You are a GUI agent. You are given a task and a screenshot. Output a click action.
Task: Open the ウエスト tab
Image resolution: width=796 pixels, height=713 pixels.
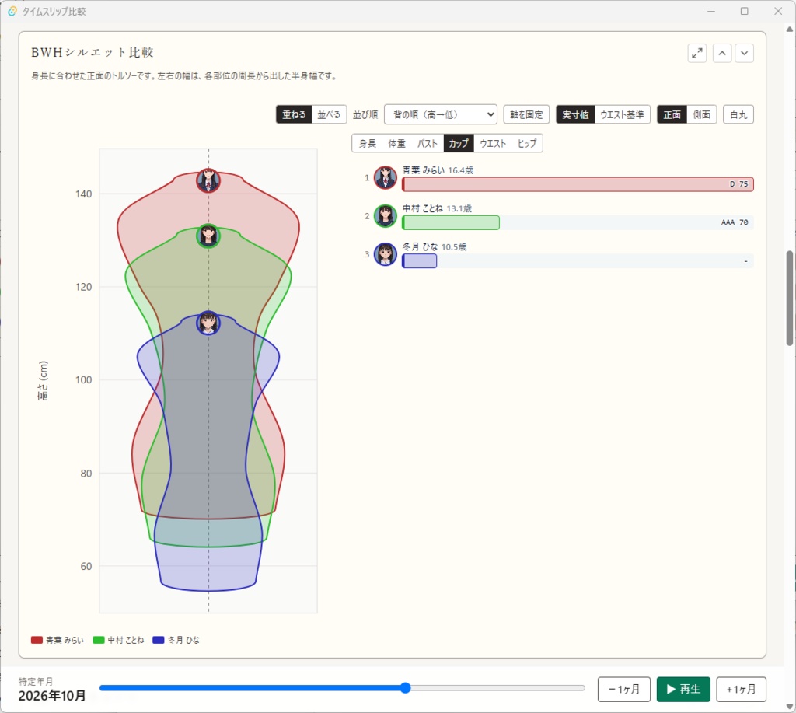(493, 143)
